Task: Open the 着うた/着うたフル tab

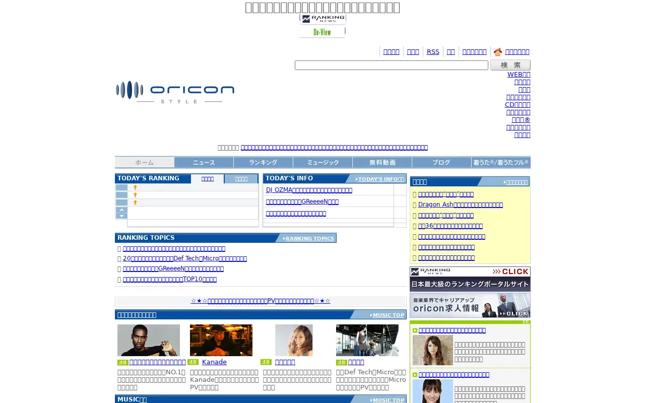Action: (x=501, y=162)
